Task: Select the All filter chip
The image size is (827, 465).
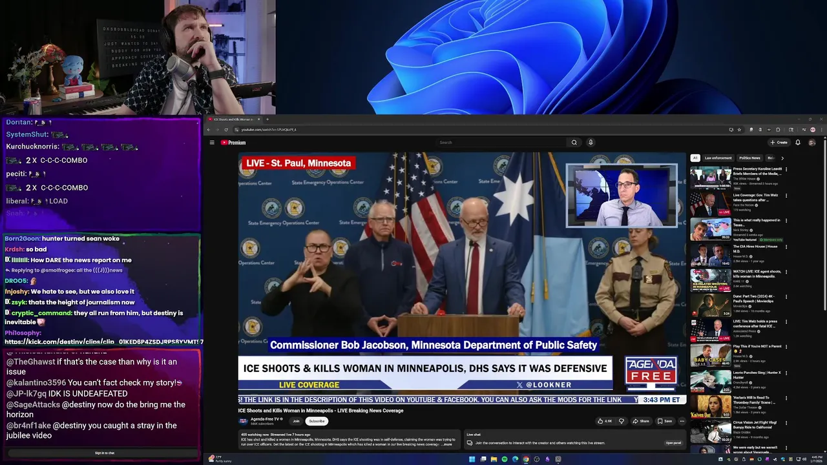Action: click(695, 158)
